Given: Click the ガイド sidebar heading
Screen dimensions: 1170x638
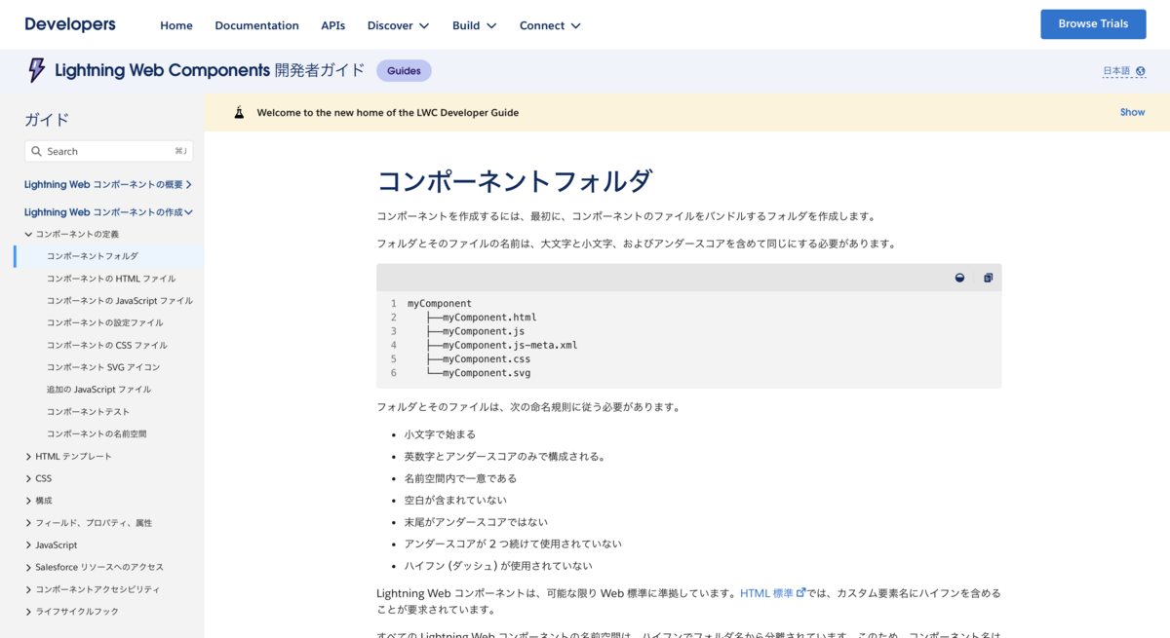Looking at the screenshot, I should coord(47,120).
